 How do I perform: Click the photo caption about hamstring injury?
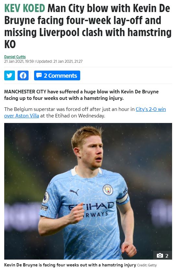click(x=70, y=265)
